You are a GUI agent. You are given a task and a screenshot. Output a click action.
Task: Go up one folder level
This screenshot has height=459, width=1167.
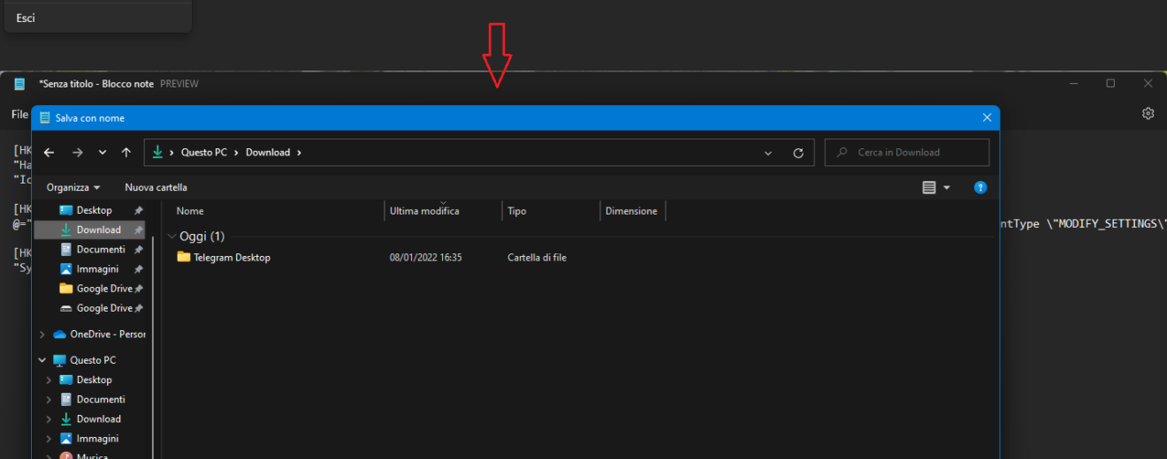[126, 153]
